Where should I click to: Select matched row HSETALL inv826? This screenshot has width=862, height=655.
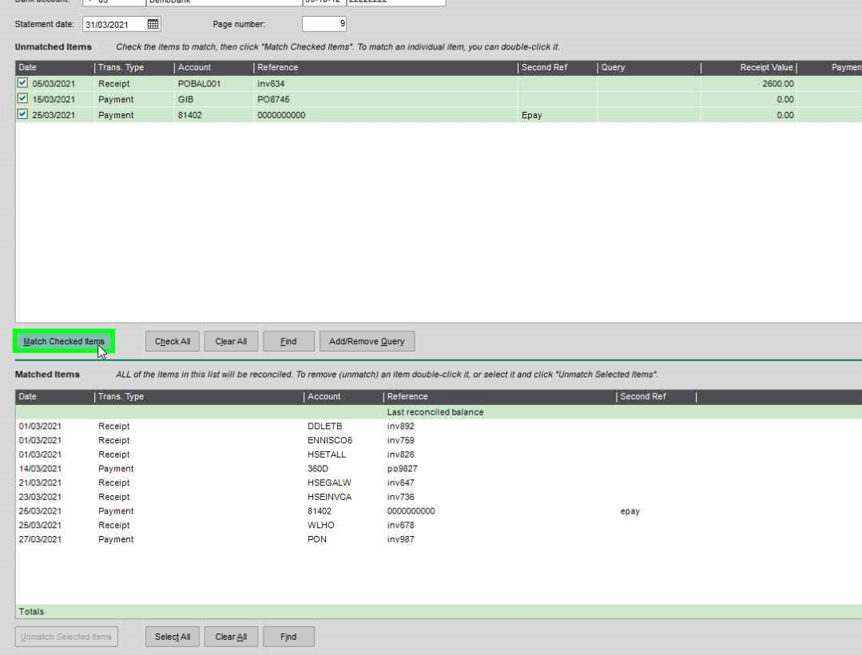439,455
